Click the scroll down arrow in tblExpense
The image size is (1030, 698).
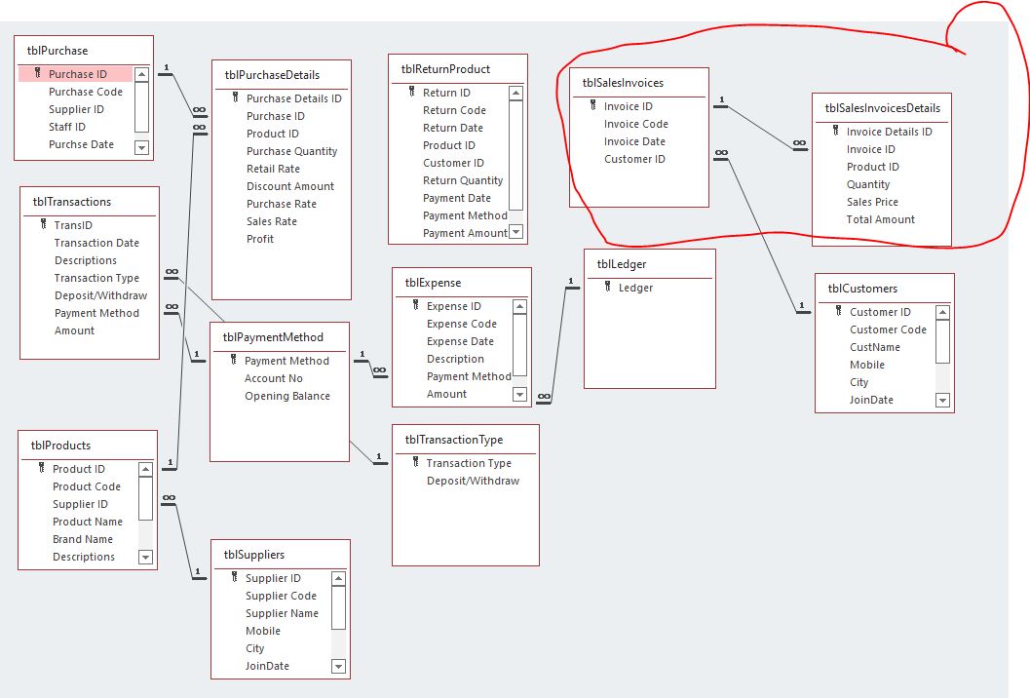pyautogui.click(x=519, y=395)
